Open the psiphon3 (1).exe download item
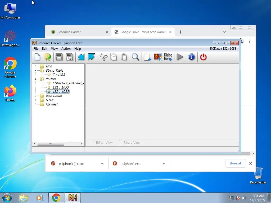Screen dimensions: 271x203 (x=71, y=164)
